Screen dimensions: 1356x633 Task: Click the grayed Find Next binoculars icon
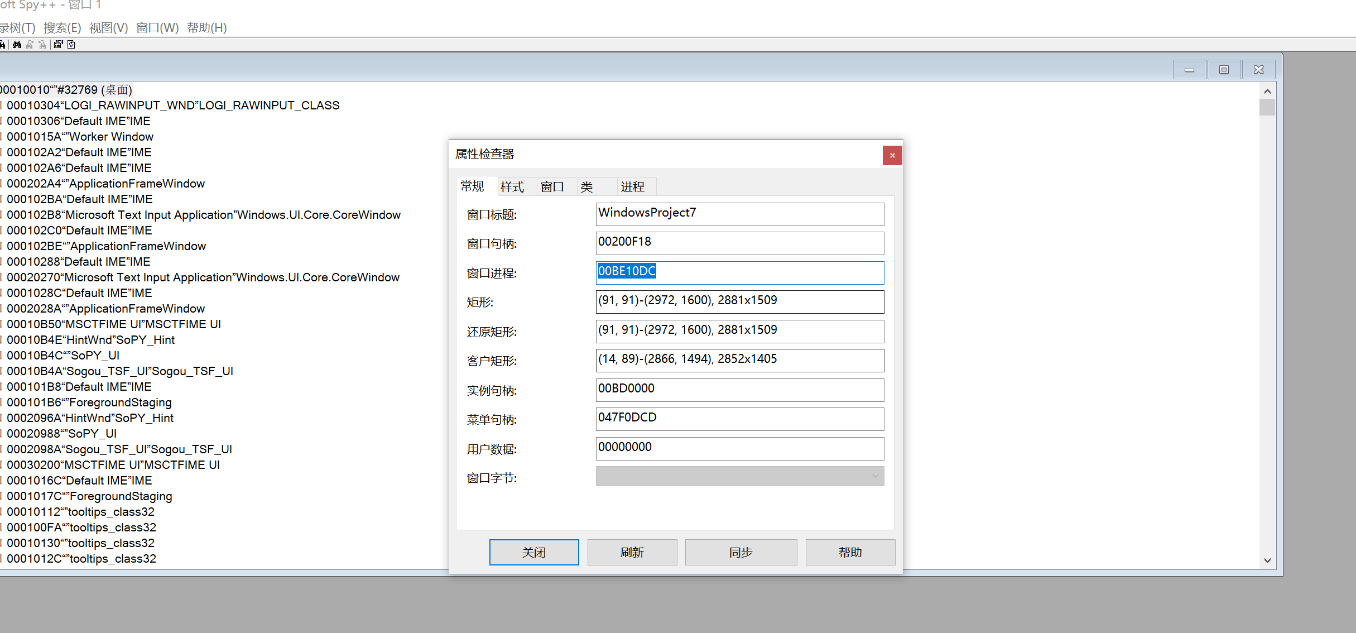point(30,45)
